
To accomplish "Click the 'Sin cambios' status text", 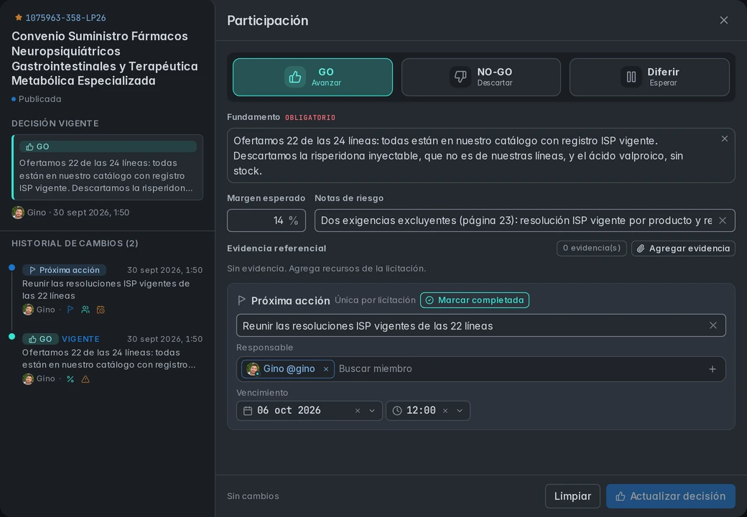I will click(x=253, y=496).
